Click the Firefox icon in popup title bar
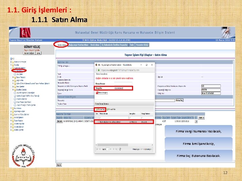 pos(96,65)
